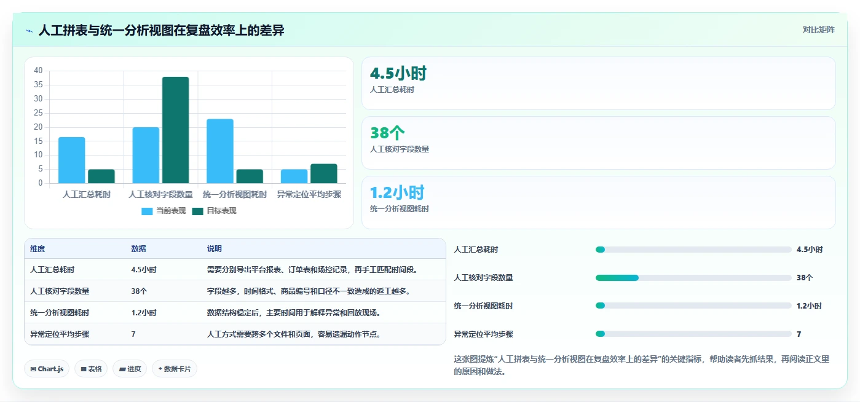Click the 人工汇总耗时 progress bar
Image resolution: width=860 pixels, height=402 pixels.
693,250
